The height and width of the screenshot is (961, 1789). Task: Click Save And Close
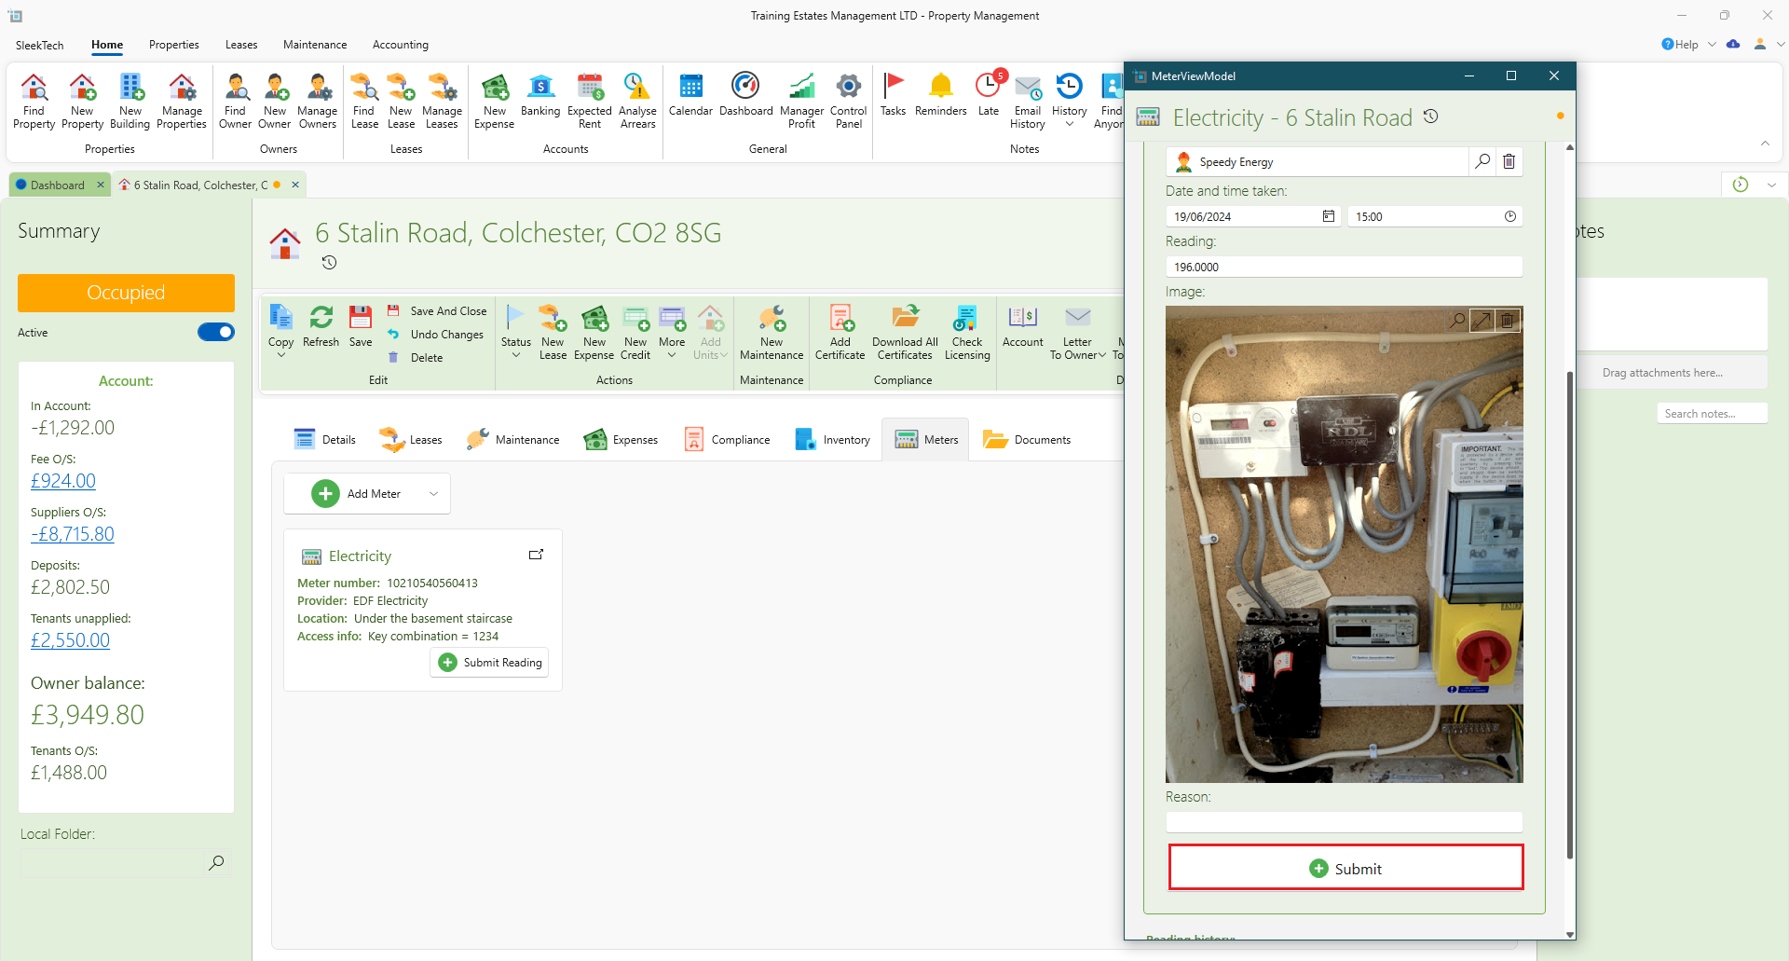pos(438,311)
